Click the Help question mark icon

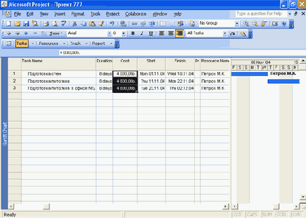click(x=284, y=24)
